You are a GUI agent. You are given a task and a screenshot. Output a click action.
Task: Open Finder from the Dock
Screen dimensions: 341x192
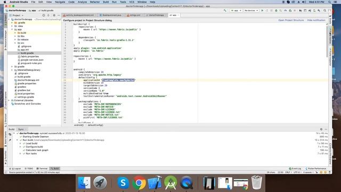click(84, 182)
